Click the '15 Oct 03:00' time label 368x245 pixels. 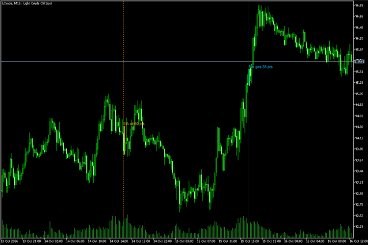pyautogui.click(x=184, y=241)
